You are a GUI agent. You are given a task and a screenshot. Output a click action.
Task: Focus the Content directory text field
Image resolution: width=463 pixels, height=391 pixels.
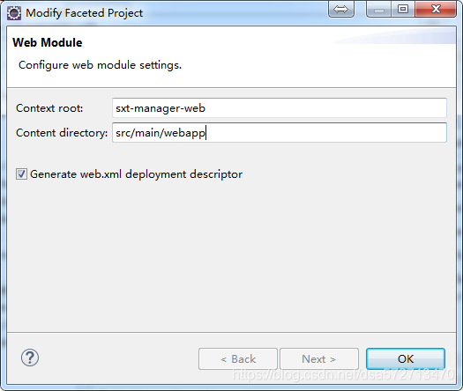(x=280, y=133)
